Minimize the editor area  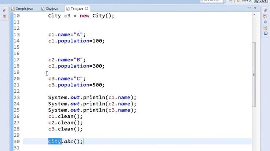[x=249, y=8]
